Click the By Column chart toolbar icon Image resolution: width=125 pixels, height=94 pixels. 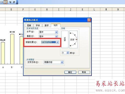tap(5, 2)
